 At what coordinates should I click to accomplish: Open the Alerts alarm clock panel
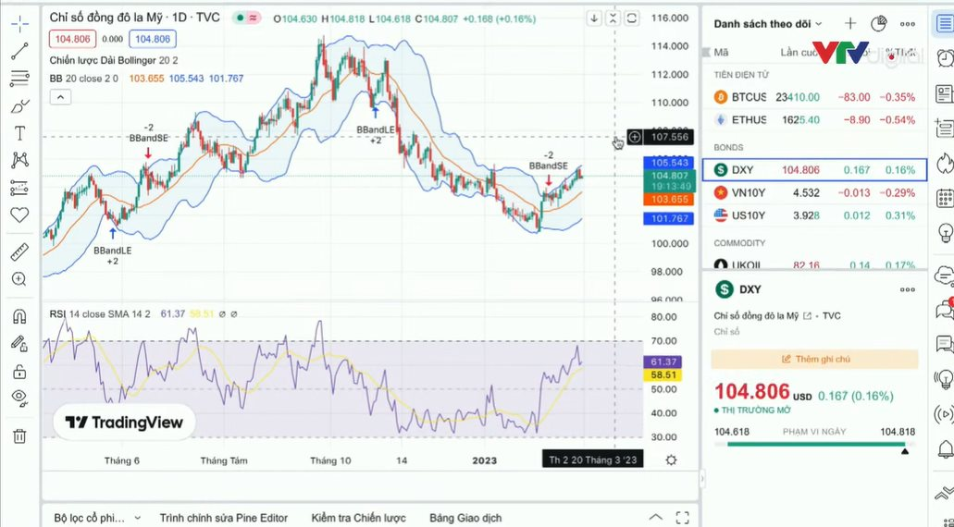tap(944, 55)
